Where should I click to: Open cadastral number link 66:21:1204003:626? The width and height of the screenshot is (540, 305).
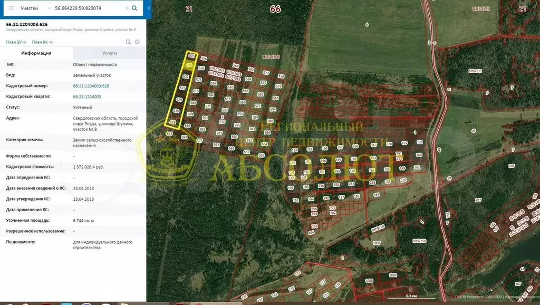tap(91, 86)
